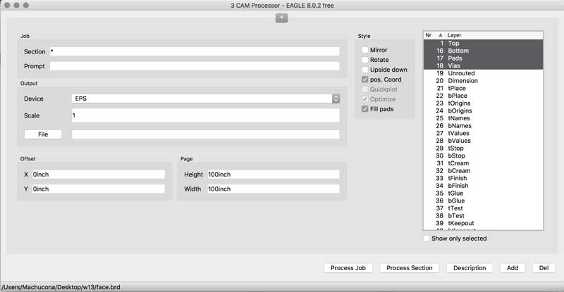Select layer 17 Pads
This screenshot has height=292, width=564.
click(x=484, y=58)
